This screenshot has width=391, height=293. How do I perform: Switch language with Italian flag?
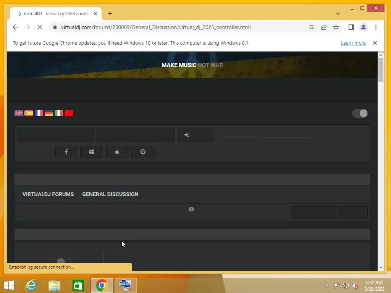pos(59,113)
